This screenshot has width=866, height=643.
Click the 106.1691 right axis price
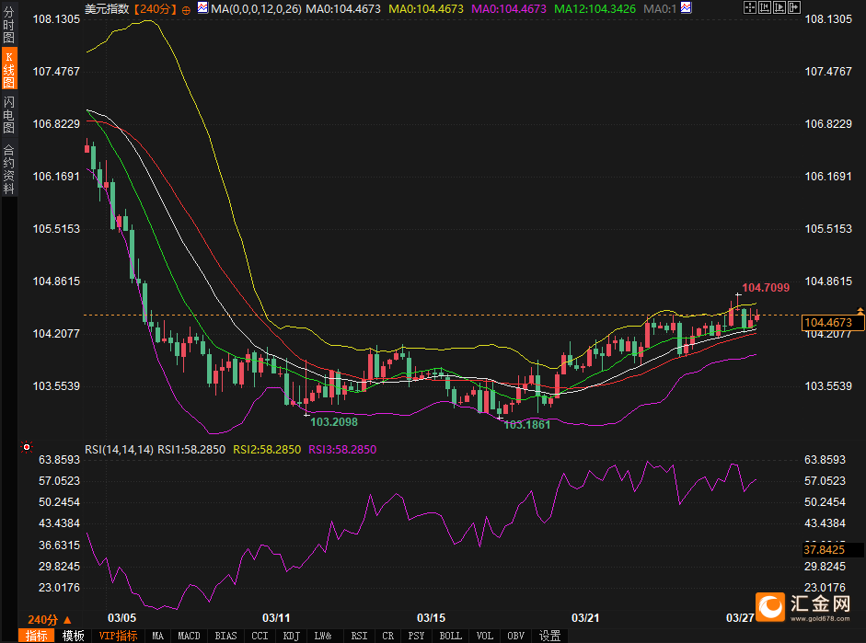point(828,176)
